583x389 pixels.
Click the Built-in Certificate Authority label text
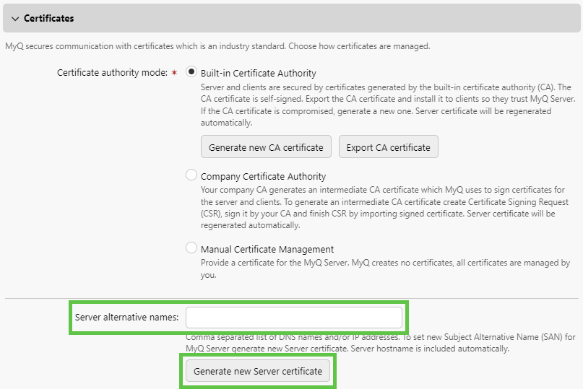coord(258,73)
